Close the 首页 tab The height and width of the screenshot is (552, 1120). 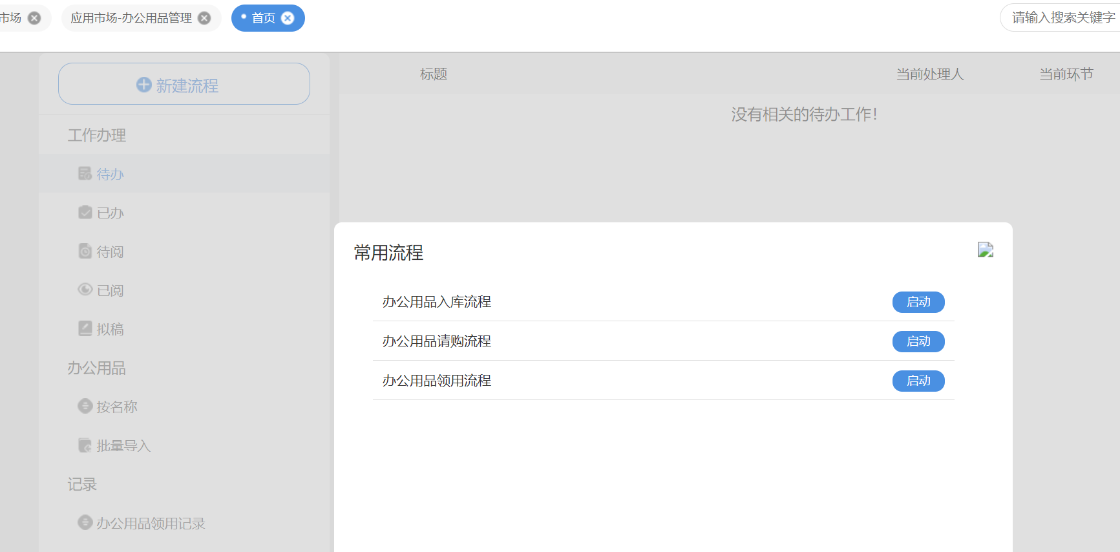click(288, 18)
